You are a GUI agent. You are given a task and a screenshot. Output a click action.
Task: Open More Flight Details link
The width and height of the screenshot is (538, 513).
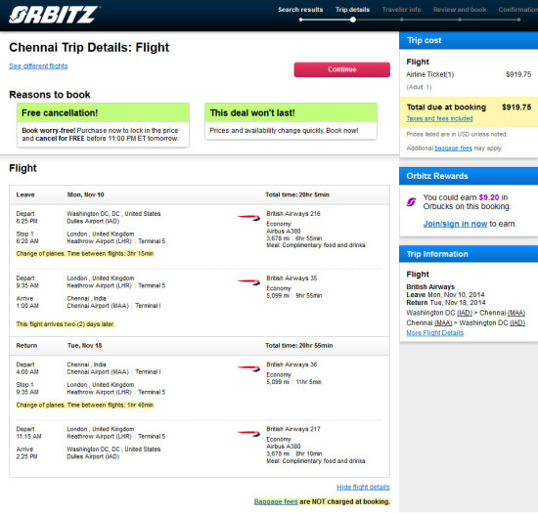coord(434,333)
